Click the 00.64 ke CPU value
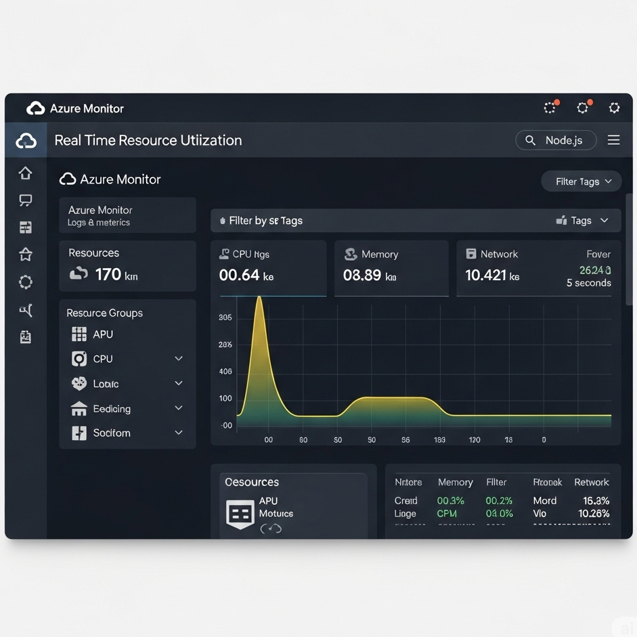The image size is (637, 637). click(x=246, y=275)
